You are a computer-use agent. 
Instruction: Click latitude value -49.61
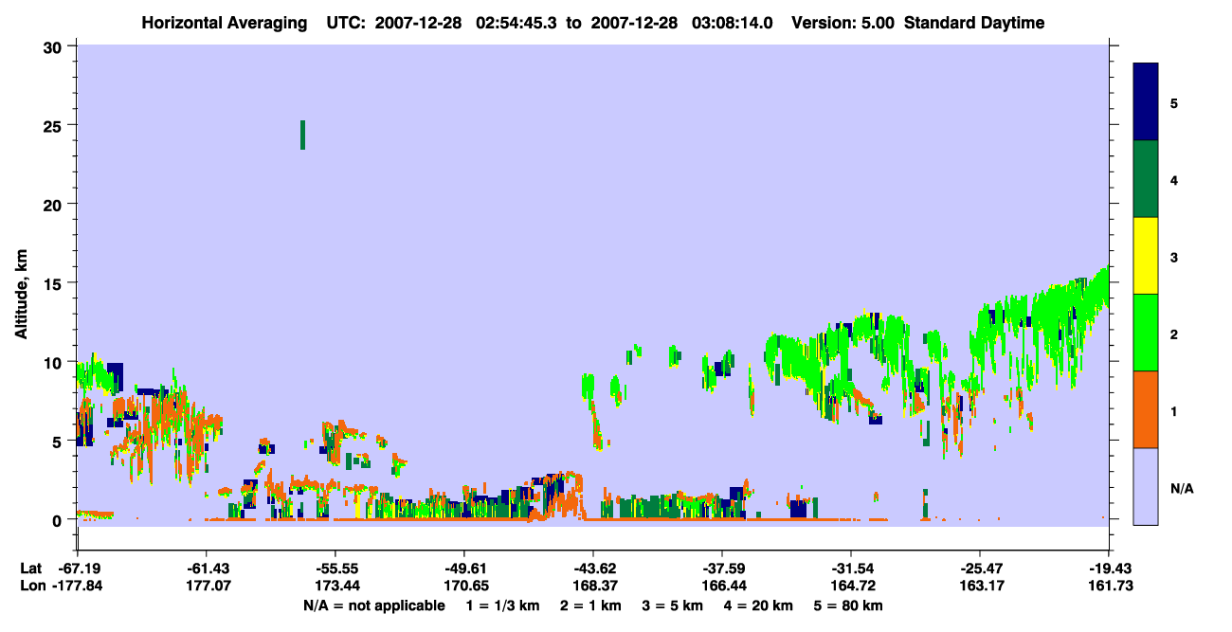[463, 569]
